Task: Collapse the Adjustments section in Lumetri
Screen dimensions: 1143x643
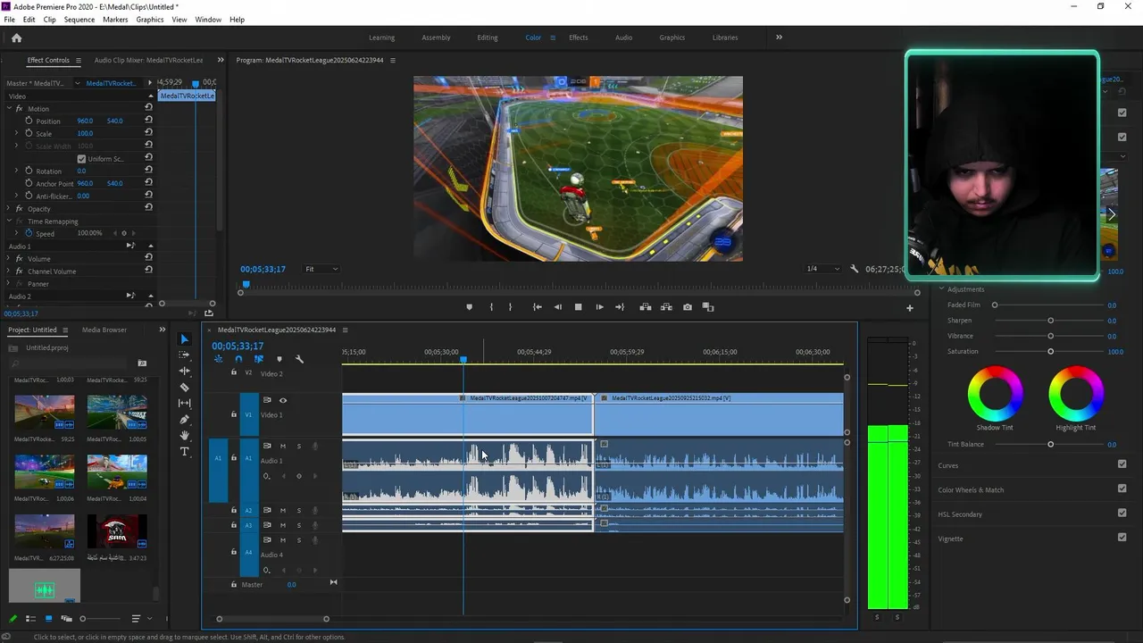Action: (941, 289)
